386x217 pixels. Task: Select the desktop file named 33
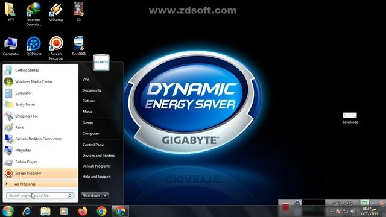click(79, 11)
